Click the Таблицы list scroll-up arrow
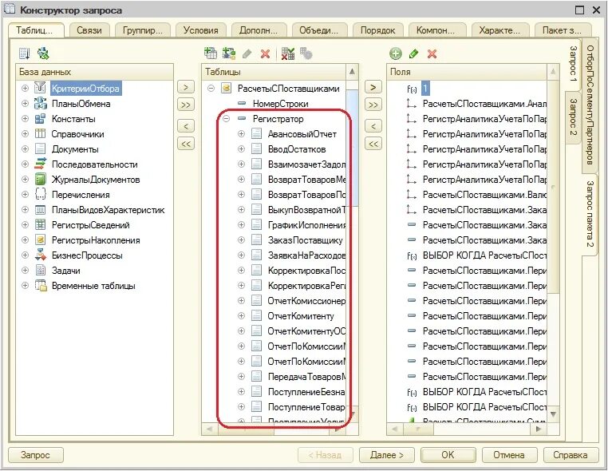Screen dimensions: 608x471 click(352, 72)
